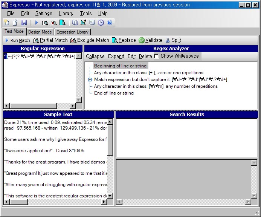Screen dimensions: 261x217
Task: Open Help via blue question mark icon
Action: [110, 23]
